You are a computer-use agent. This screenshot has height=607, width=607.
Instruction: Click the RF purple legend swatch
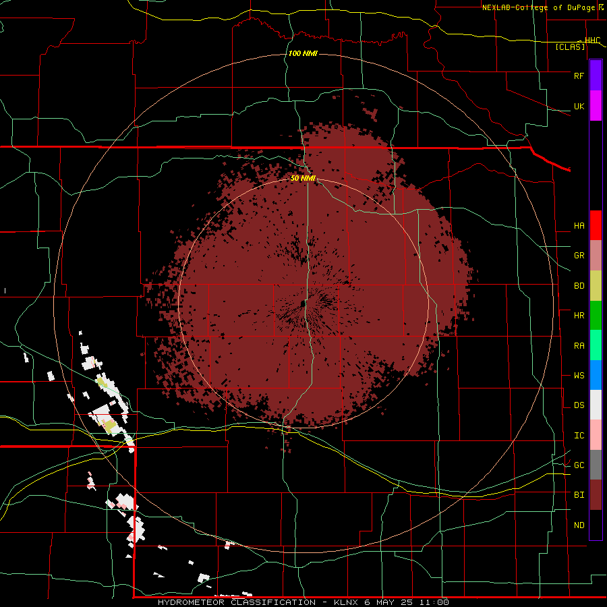(596, 76)
